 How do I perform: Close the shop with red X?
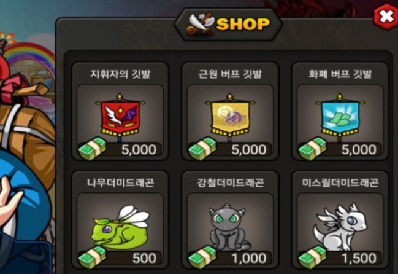(385, 17)
